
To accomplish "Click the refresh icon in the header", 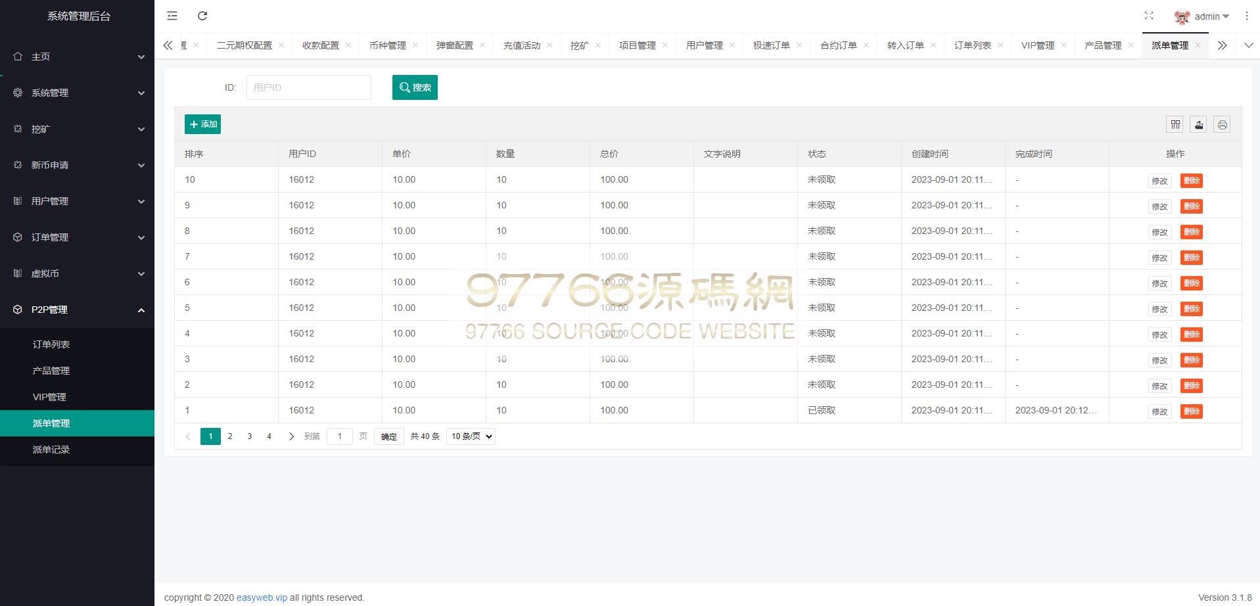I will pyautogui.click(x=202, y=16).
